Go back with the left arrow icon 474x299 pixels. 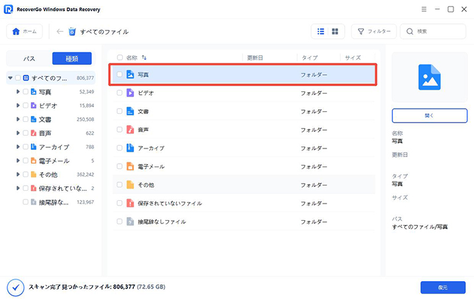[x=60, y=31]
